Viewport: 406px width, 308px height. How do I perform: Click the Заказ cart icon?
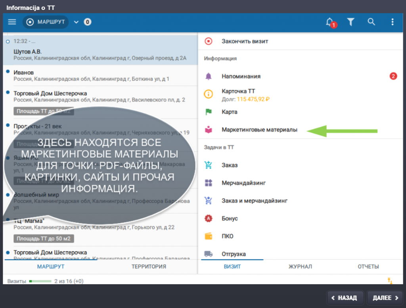click(208, 165)
